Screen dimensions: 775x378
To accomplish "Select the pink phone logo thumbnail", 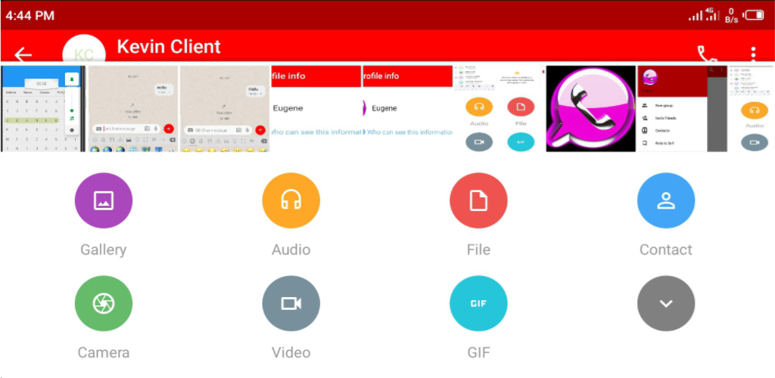I will [590, 109].
